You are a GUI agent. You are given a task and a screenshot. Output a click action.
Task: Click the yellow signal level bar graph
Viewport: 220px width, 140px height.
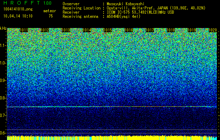pos(112,138)
